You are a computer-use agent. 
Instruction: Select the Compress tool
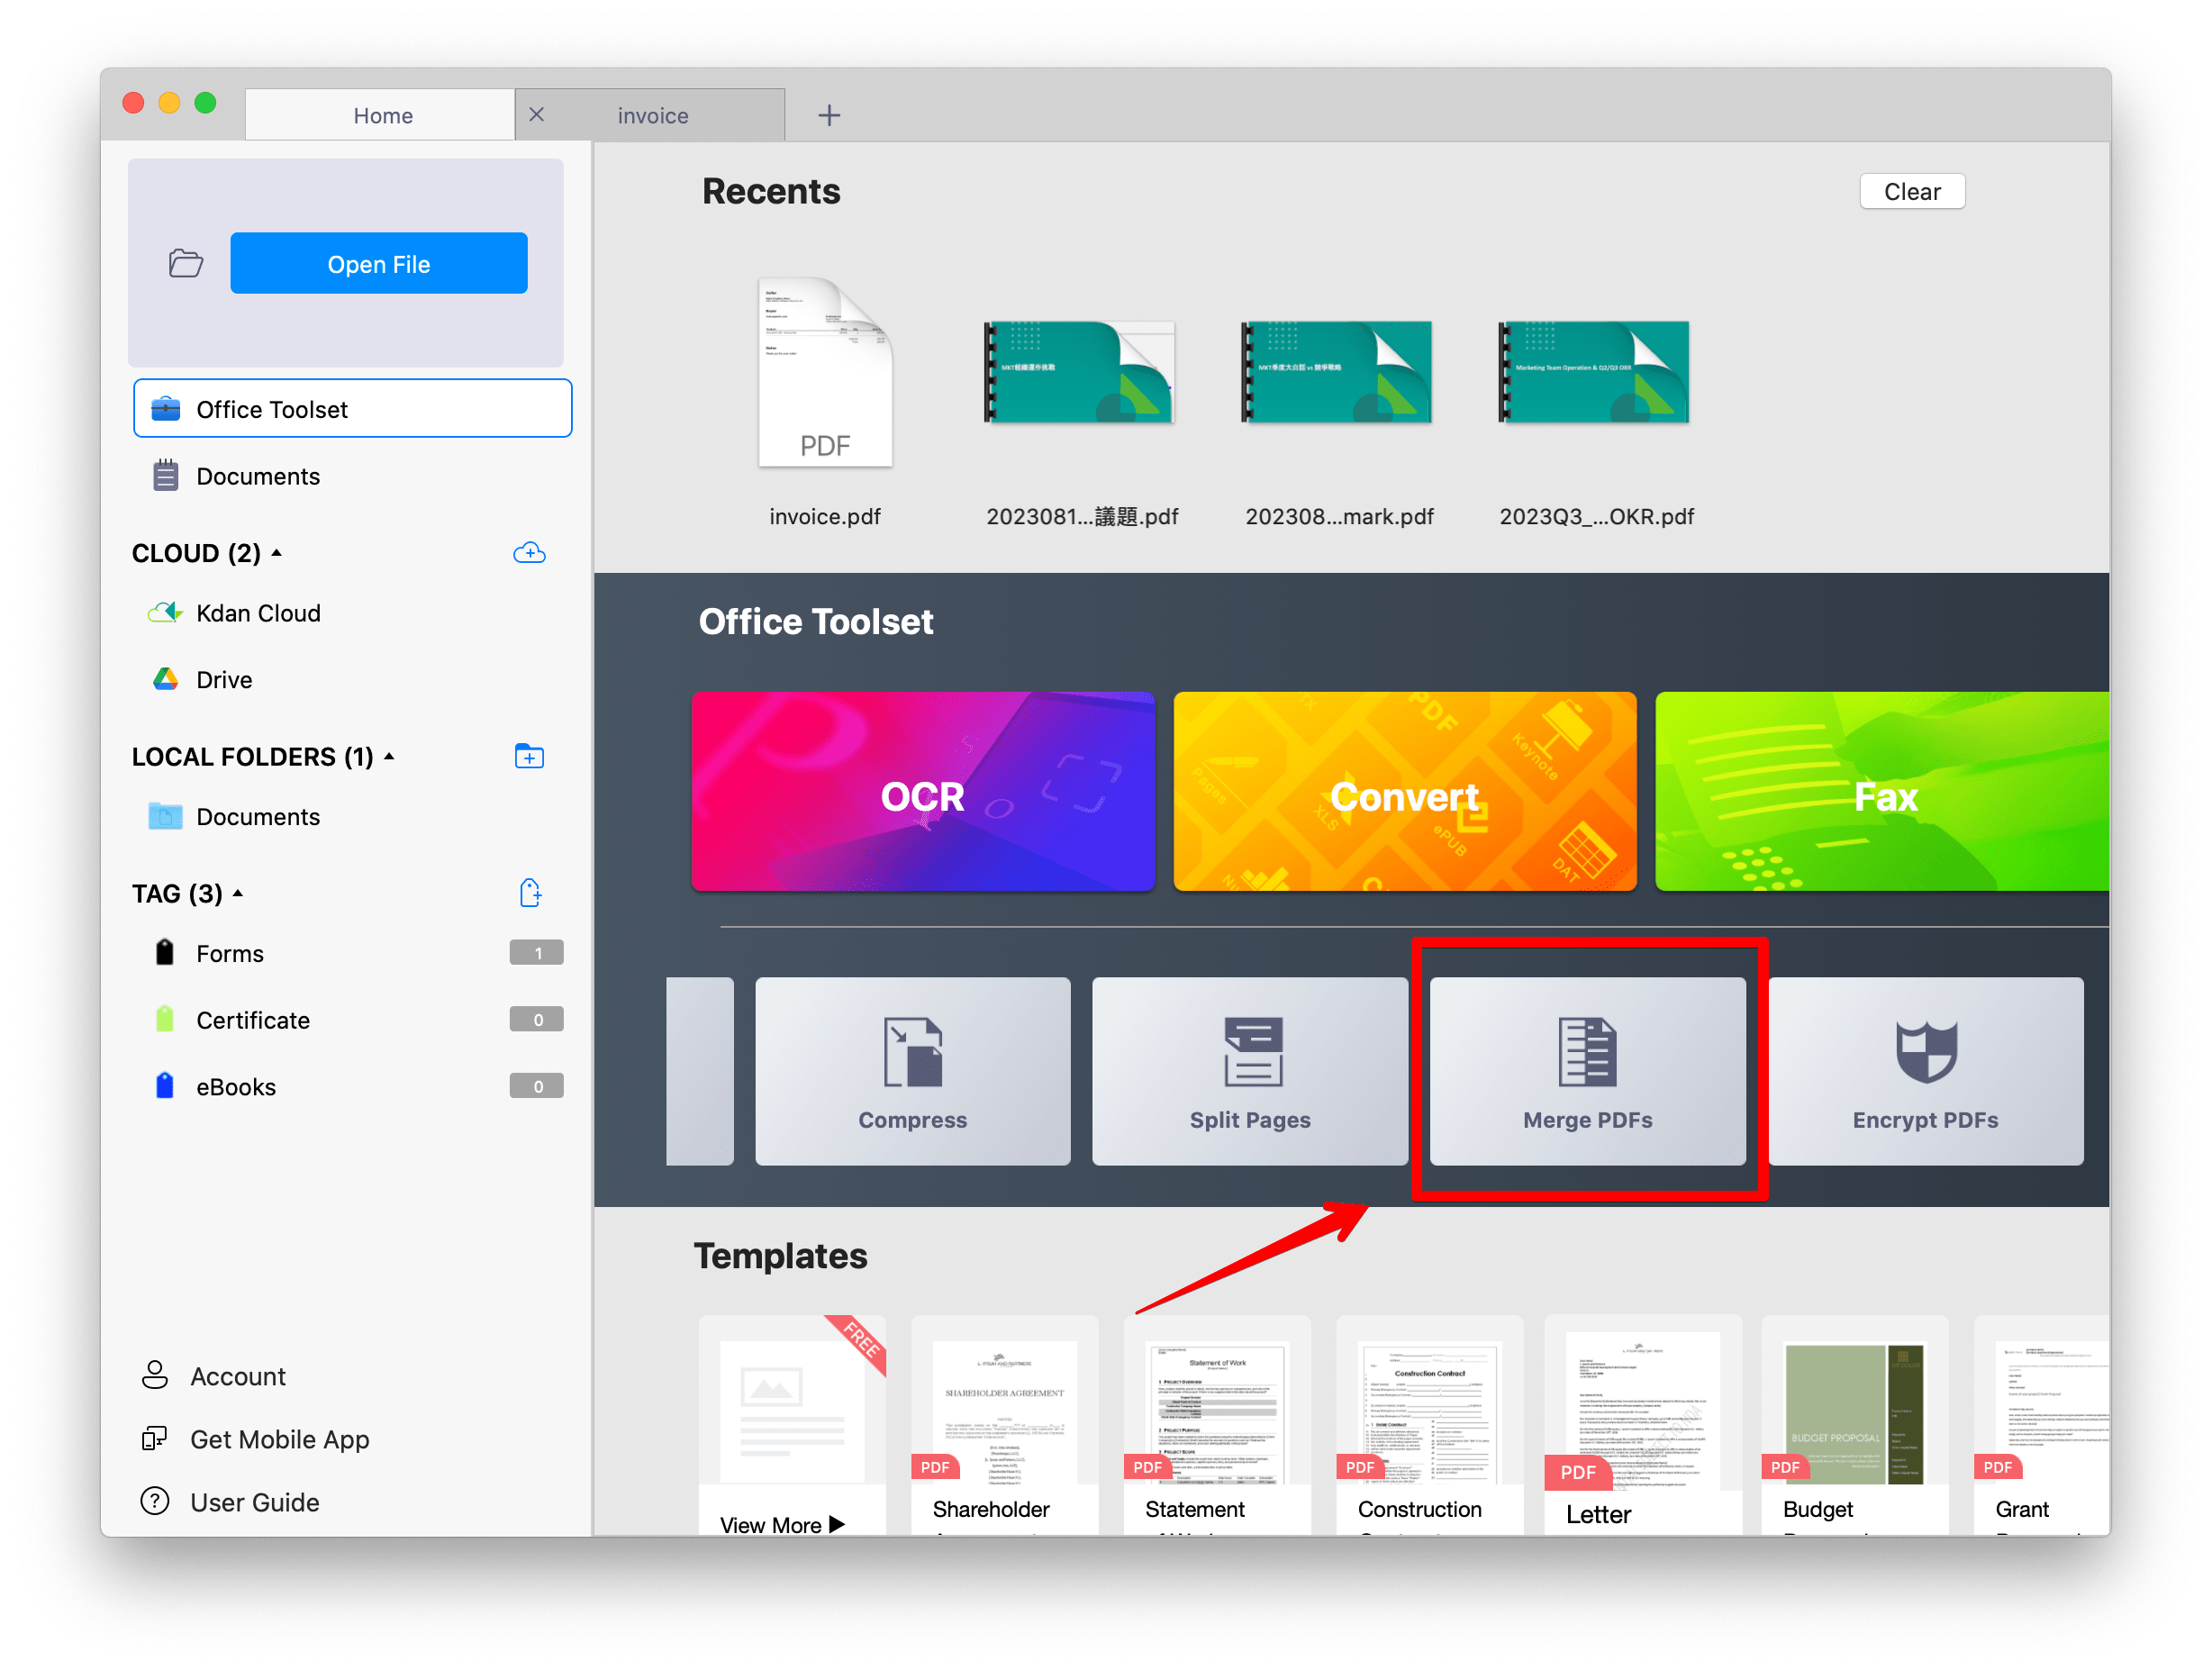point(912,1071)
